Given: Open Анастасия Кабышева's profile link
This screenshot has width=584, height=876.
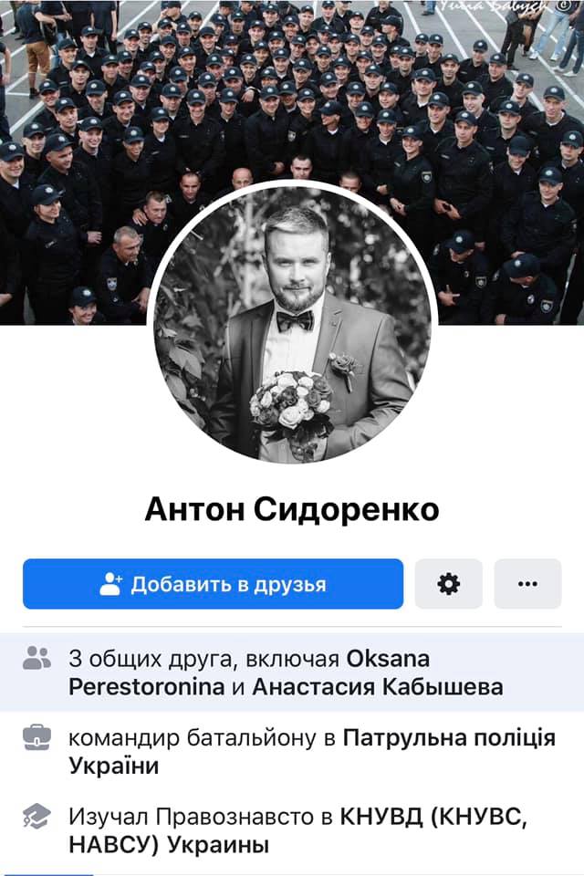Looking at the screenshot, I should click(378, 686).
